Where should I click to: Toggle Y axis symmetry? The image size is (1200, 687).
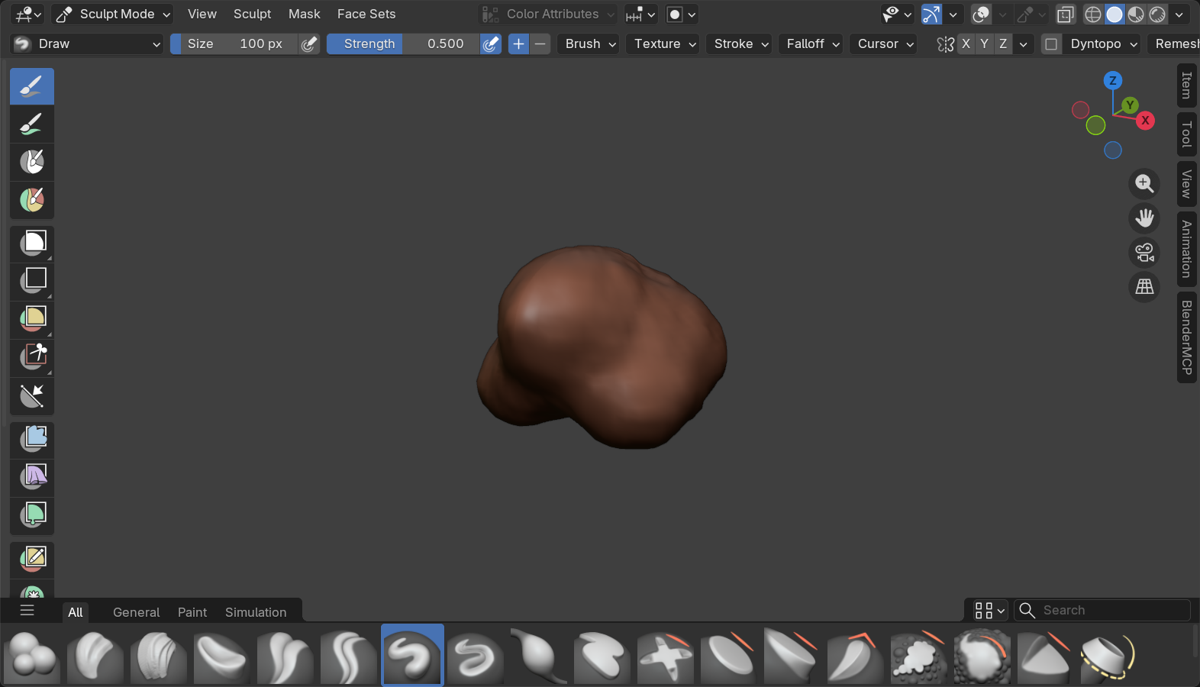(x=984, y=44)
